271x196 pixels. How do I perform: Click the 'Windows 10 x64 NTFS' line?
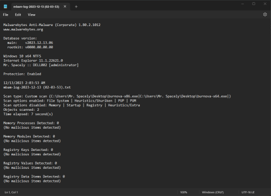coord(22,56)
